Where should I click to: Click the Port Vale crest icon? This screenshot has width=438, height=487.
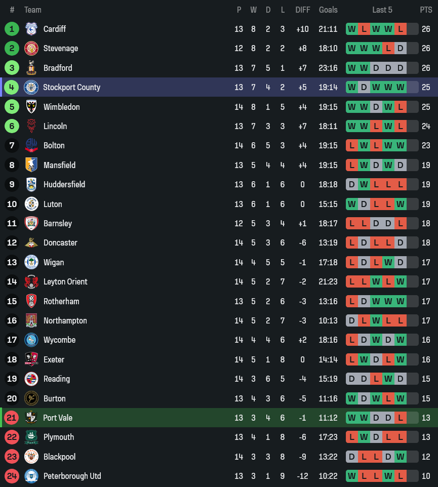[x=31, y=418]
